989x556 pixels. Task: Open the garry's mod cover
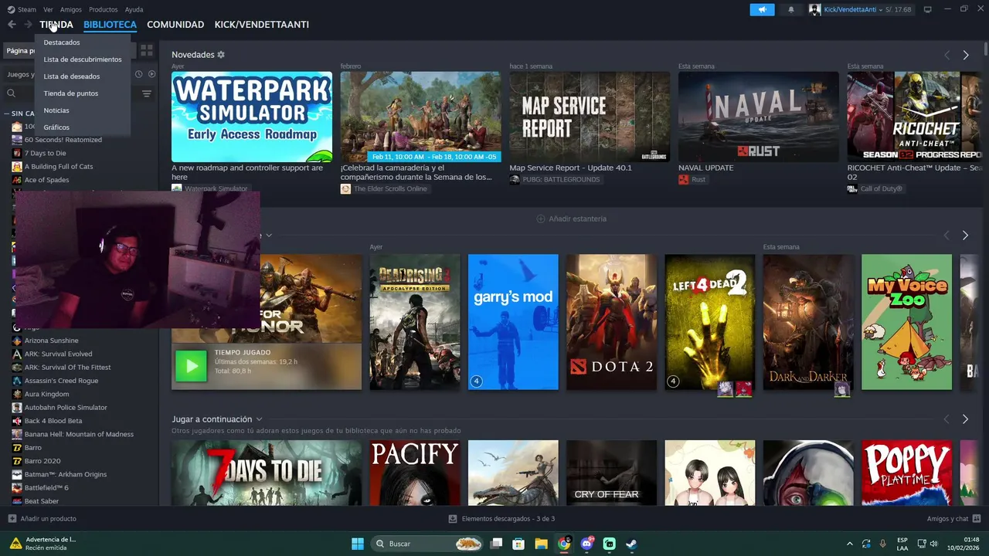coord(513,322)
